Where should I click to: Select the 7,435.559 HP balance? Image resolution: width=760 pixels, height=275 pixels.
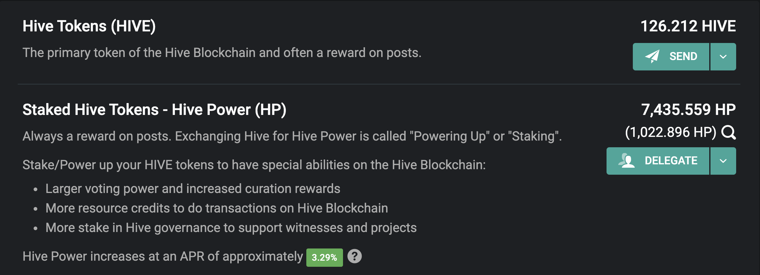(x=688, y=109)
